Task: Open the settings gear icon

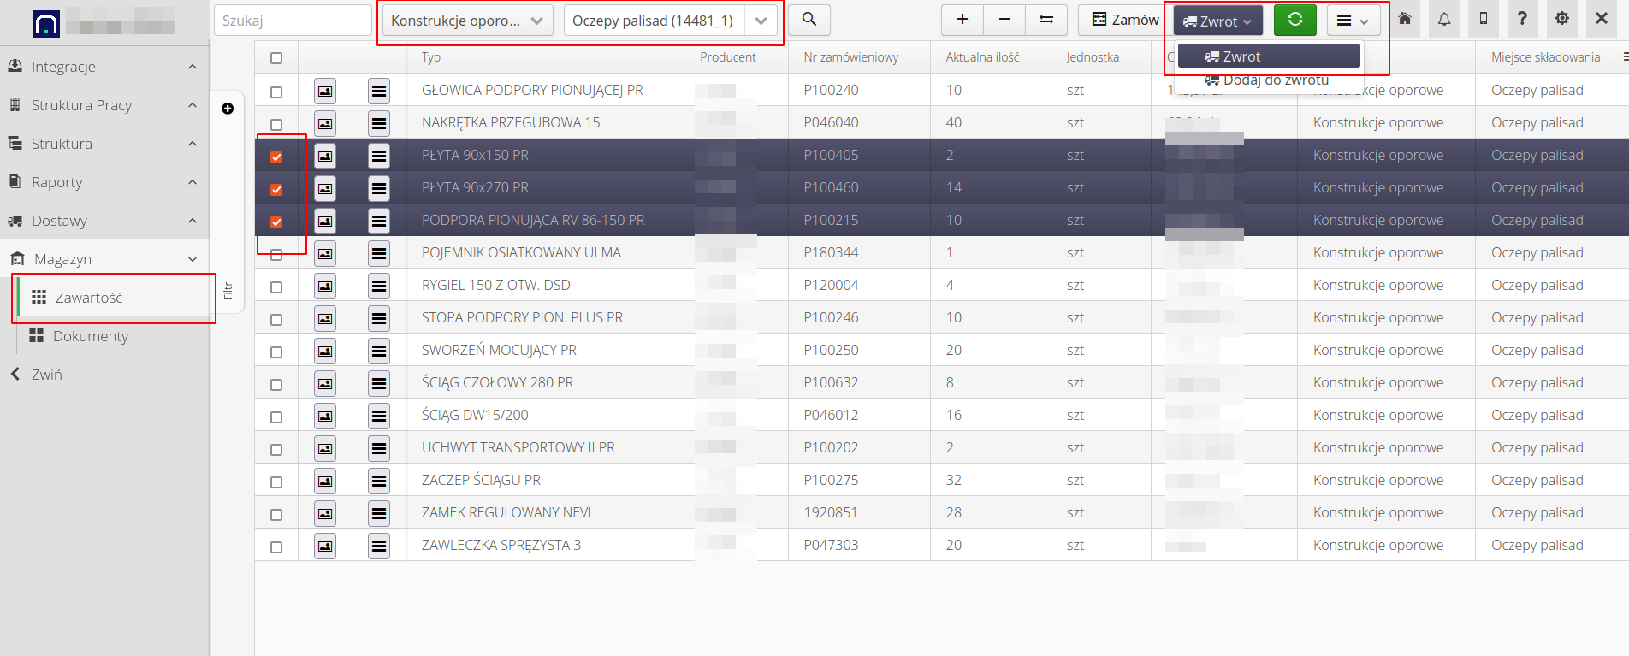Action: coord(1562,20)
